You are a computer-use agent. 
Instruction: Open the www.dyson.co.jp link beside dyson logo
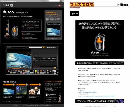tap(22, 13)
